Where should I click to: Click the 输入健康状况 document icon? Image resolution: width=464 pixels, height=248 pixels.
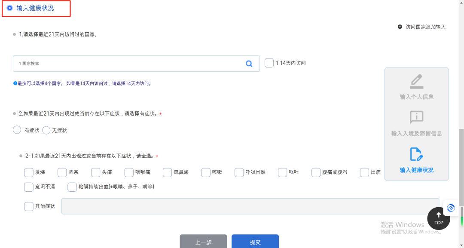[x=416, y=154]
